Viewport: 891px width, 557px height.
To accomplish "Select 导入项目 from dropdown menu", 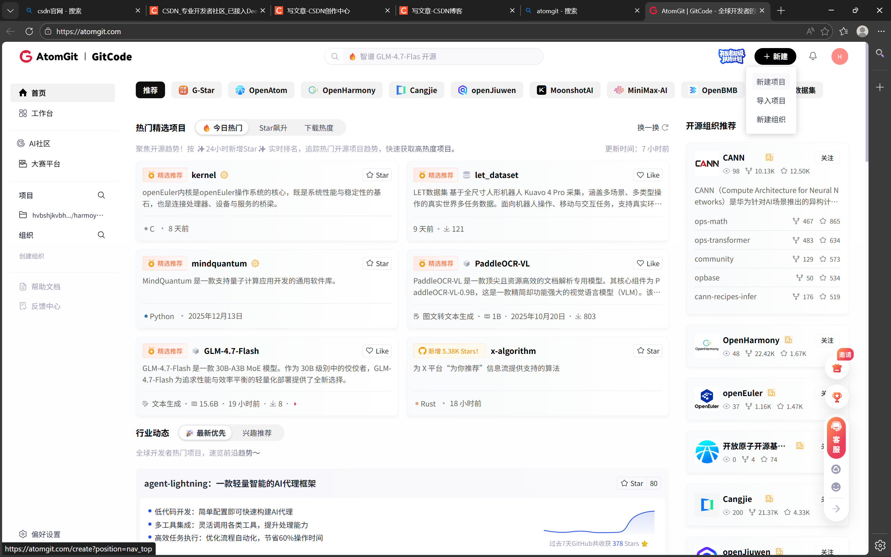I will pos(771,101).
